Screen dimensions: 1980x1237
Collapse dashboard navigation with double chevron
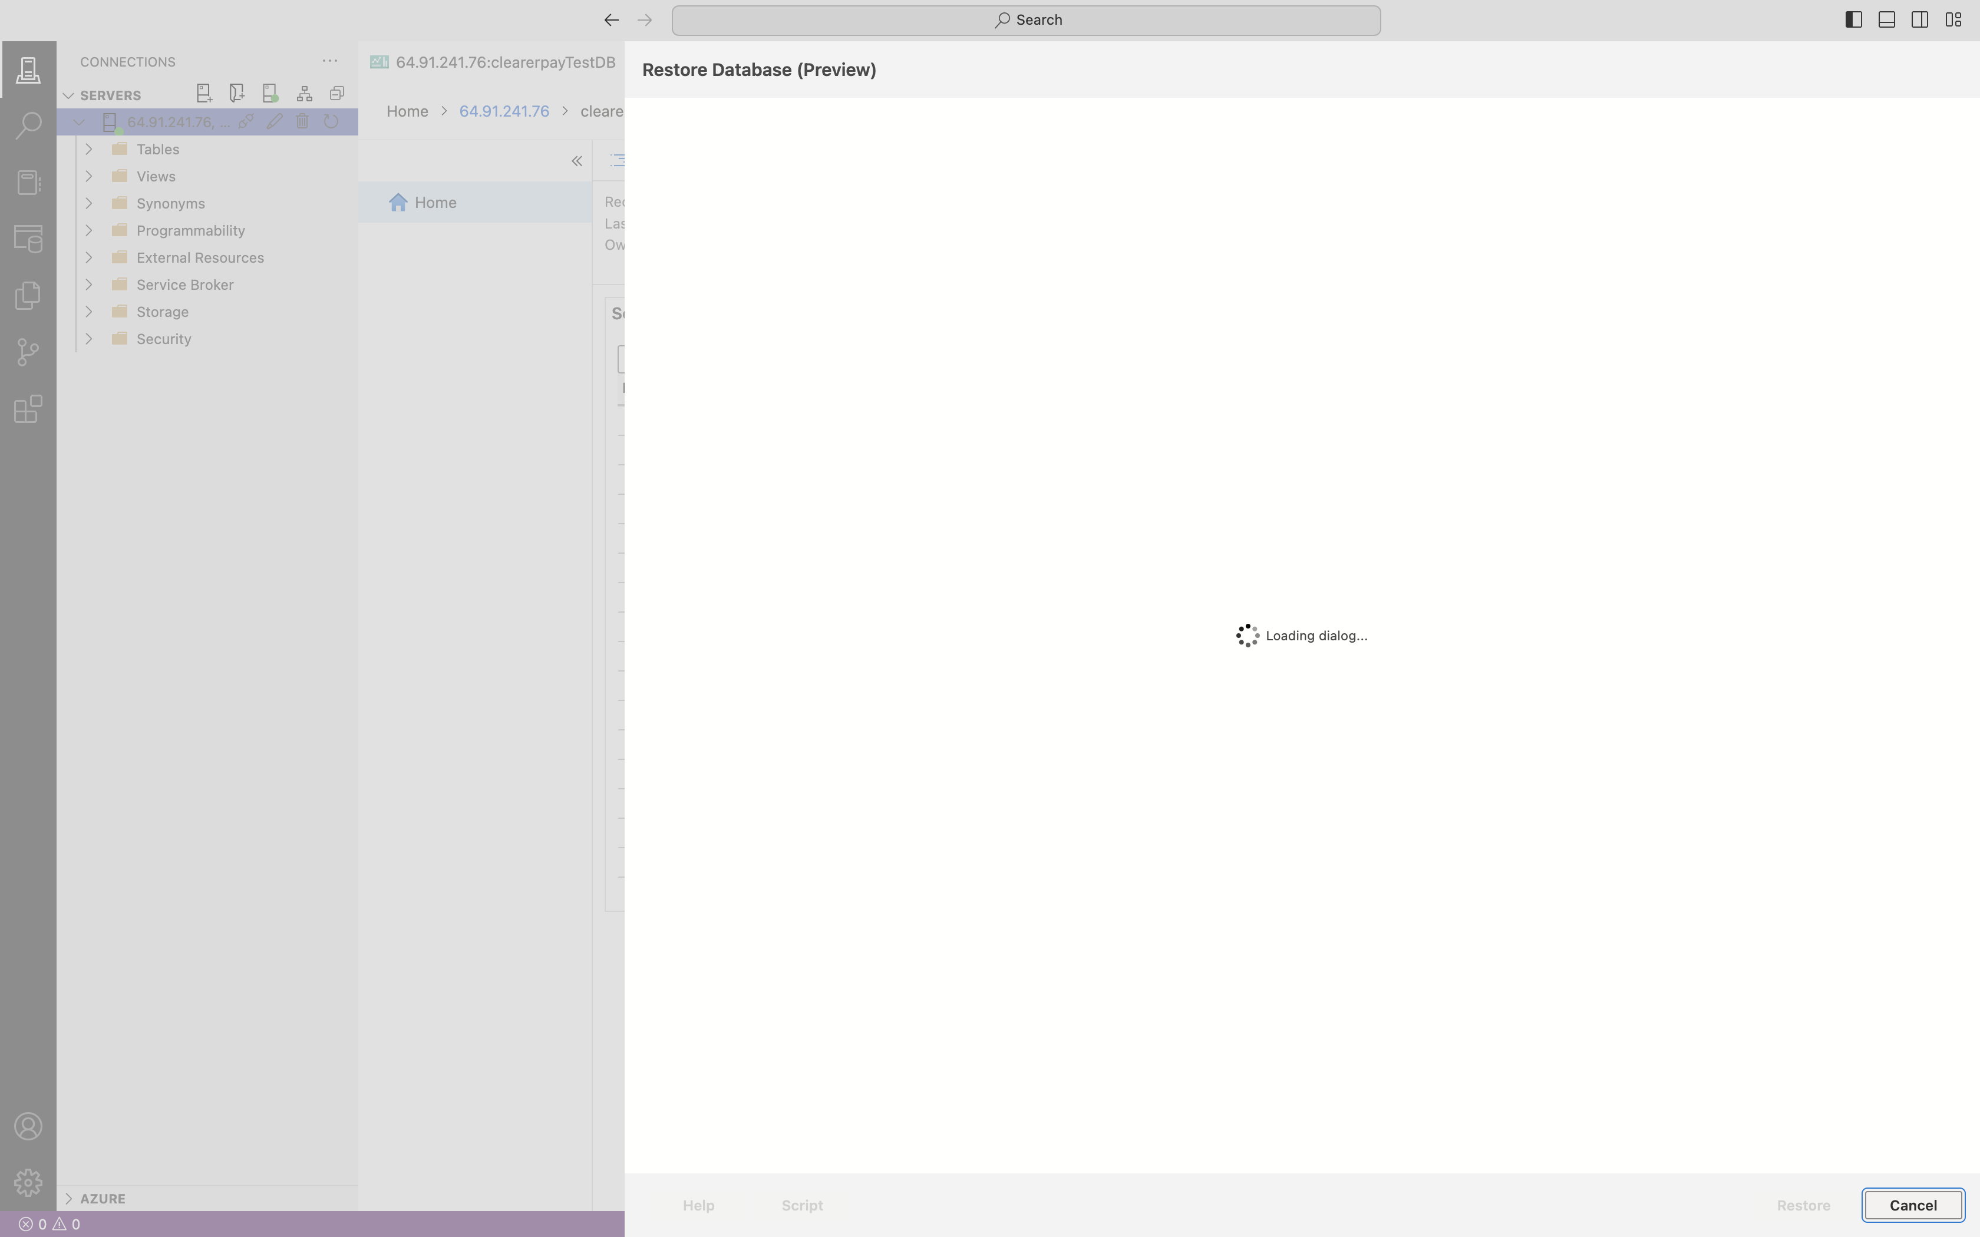pyautogui.click(x=577, y=161)
